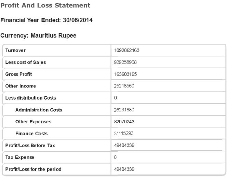
Task: Click the Profit/Loss for the period label
Action: (34, 169)
